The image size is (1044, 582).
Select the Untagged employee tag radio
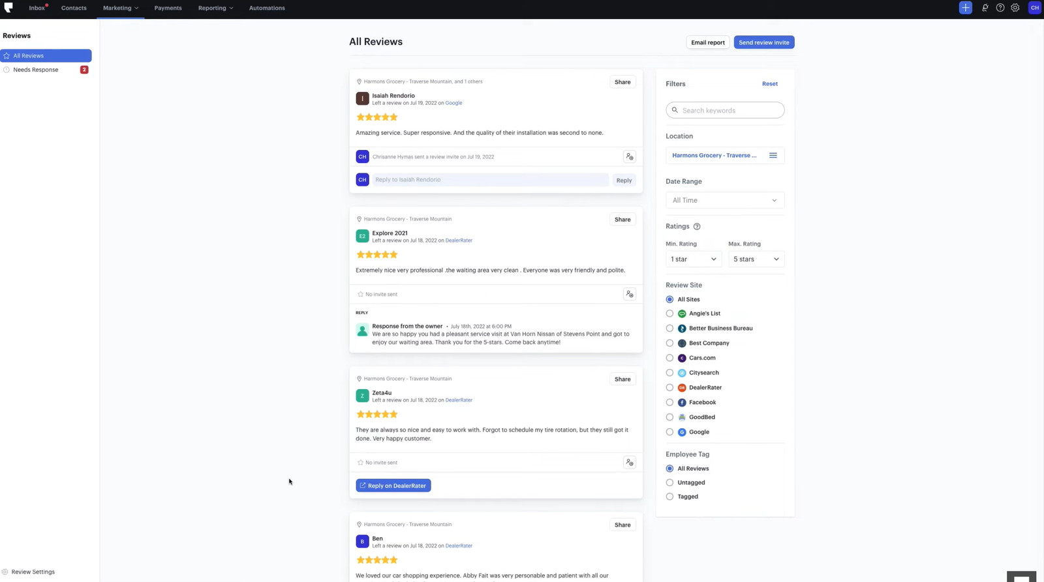pos(669,483)
